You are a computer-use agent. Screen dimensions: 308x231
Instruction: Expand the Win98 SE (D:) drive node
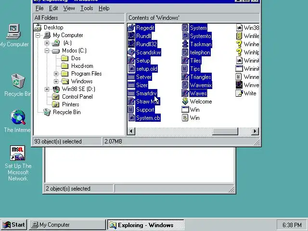coord(47,89)
